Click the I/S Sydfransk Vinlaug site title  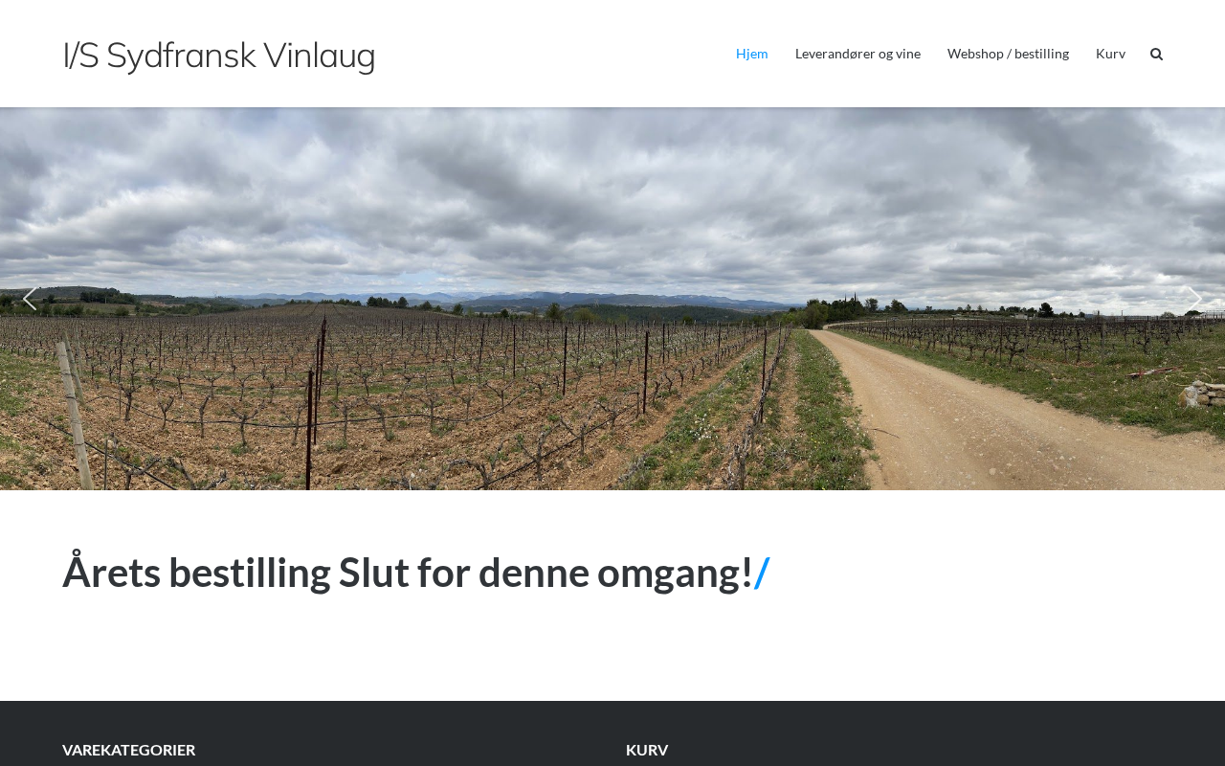[219, 55]
